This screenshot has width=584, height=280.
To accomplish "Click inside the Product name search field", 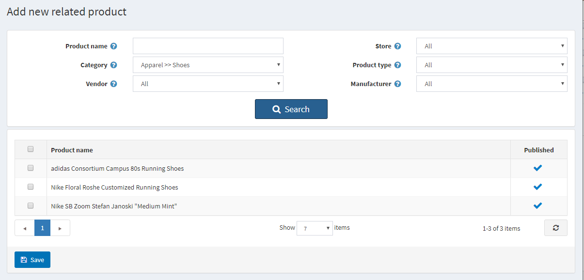I will (208, 46).
